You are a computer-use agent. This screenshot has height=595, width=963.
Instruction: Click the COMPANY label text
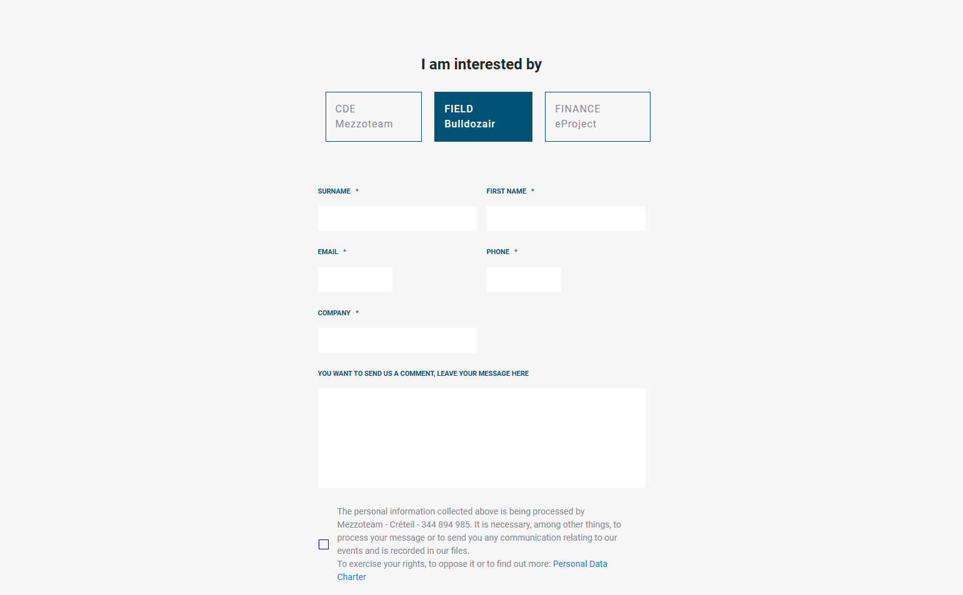334,313
